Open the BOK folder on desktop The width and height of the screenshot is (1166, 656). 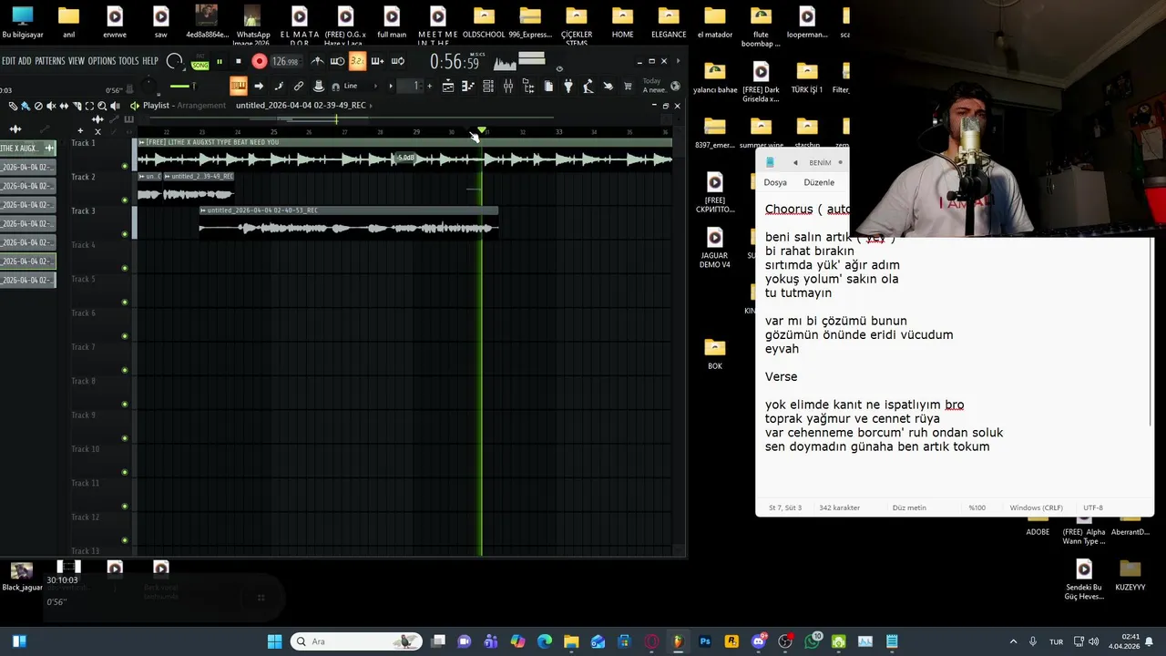click(x=715, y=354)
